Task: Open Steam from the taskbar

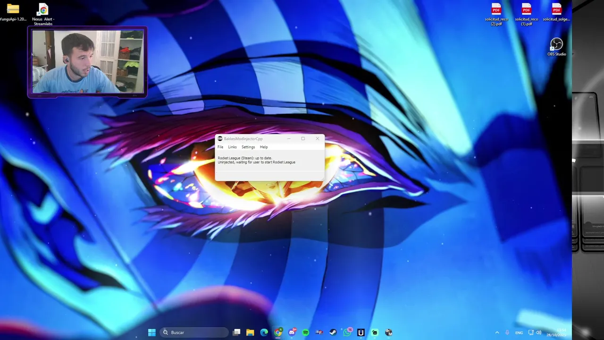Action: coord(333,332)
